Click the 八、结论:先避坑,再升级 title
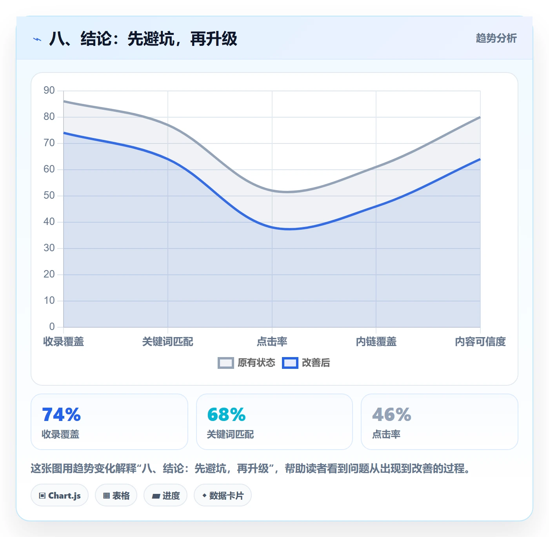 coord(143,39)
